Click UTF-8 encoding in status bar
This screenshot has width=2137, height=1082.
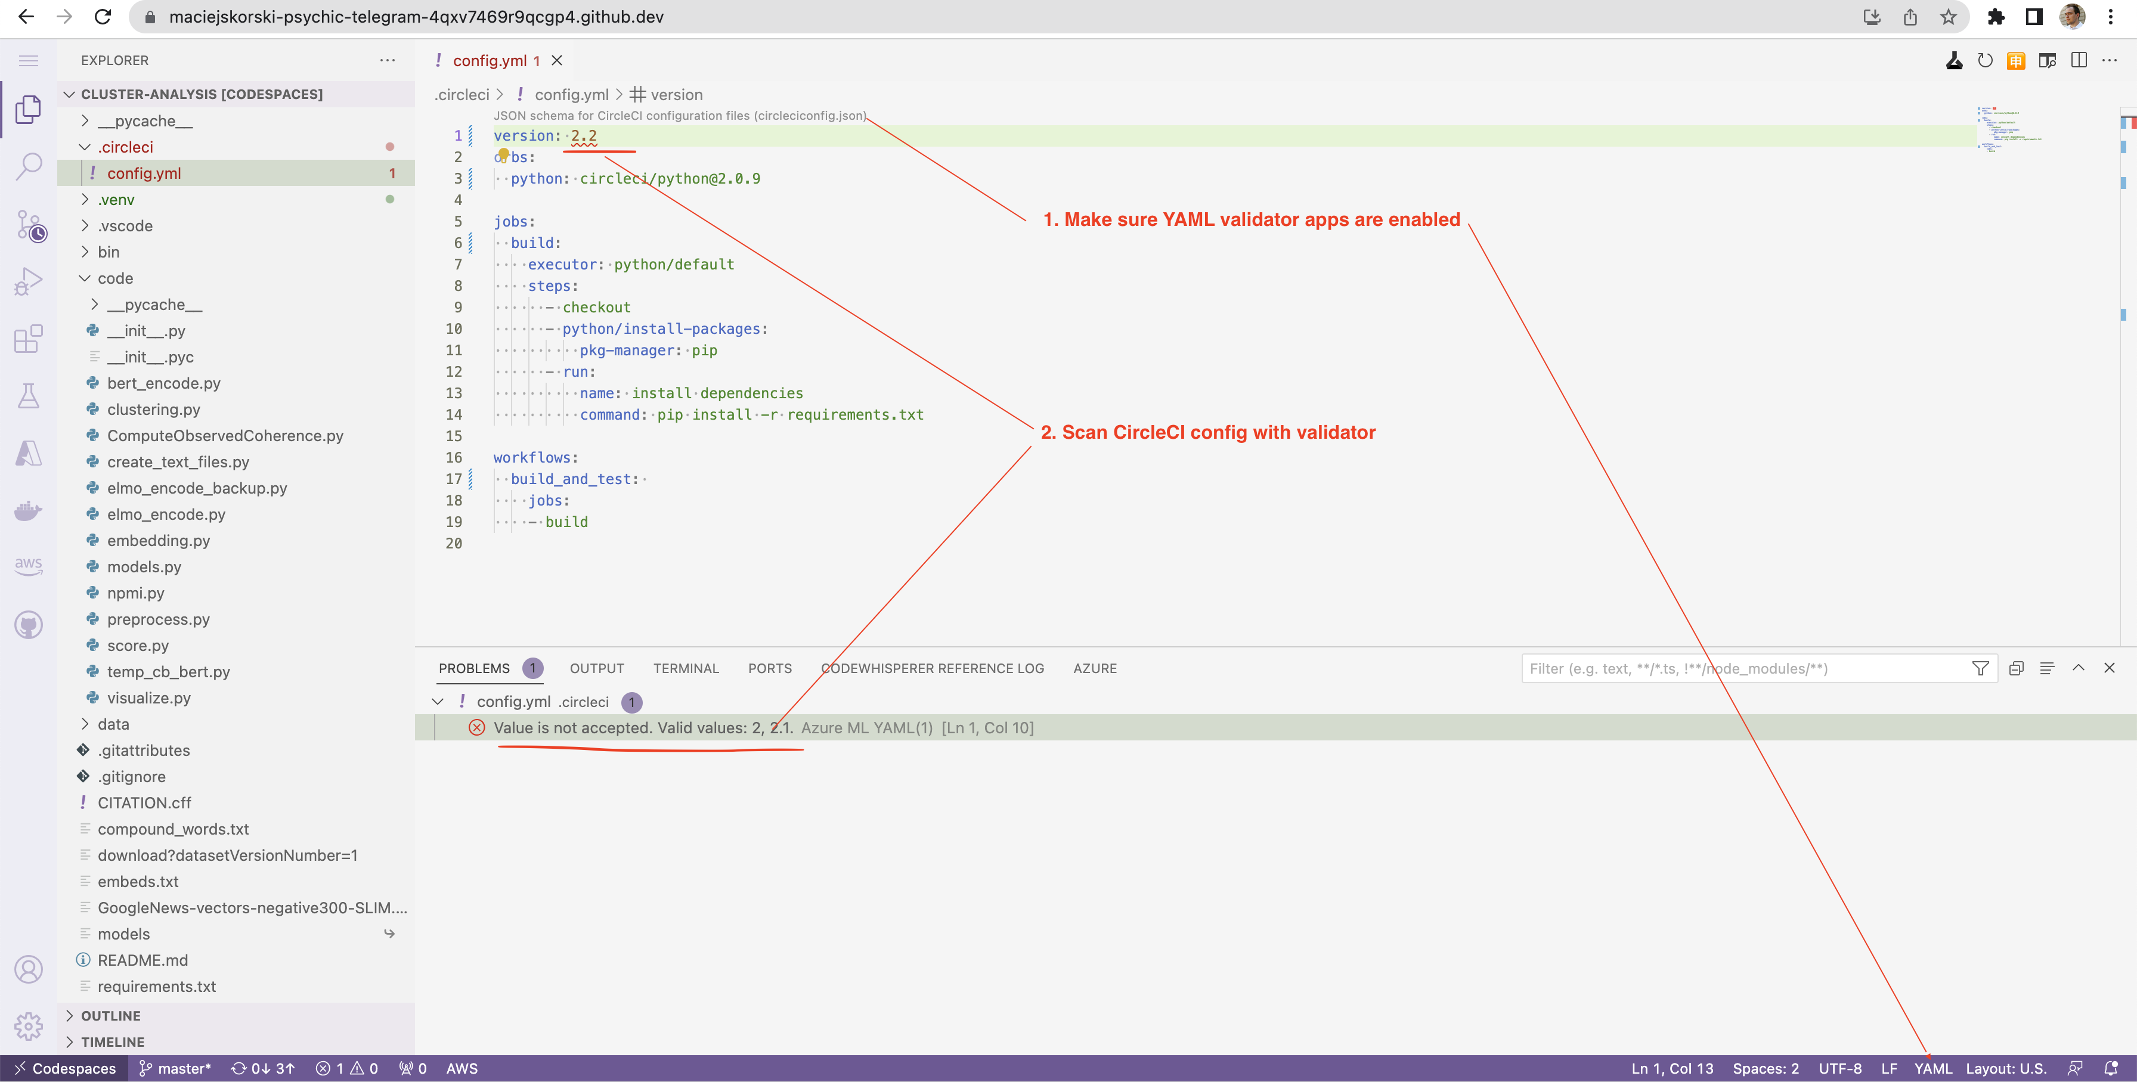pos(1839,1068)
